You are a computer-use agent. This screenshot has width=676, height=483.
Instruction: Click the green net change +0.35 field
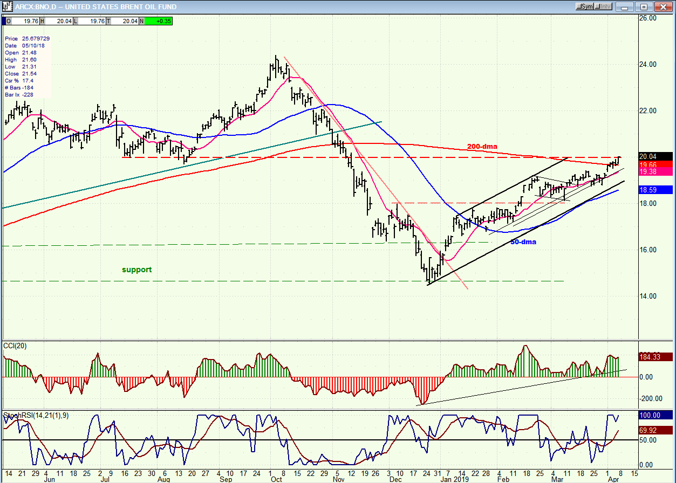[x=159, y=22]
